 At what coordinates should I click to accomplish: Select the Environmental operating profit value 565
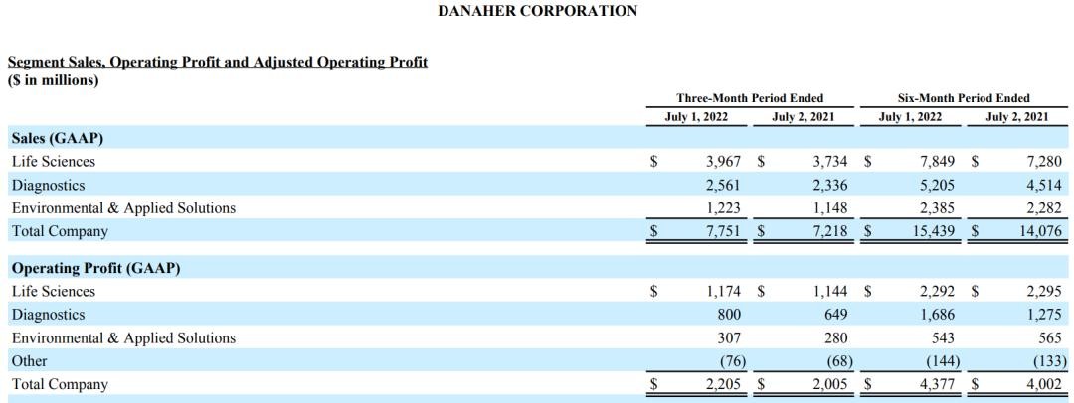tap(1050, 338)
